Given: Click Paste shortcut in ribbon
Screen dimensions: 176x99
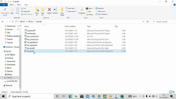Looking at the screenshot, I should click(x=27, y=14).
